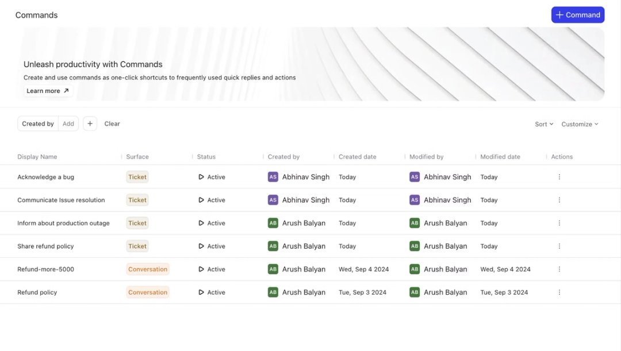Click the Ticket tag for Acknowledge a bug
The height and width of the screenshot is (351, 621).
pos(137,177)
